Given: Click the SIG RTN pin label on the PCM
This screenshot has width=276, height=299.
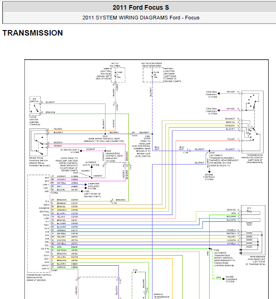Looking at the screenshot, I should 45,249.
